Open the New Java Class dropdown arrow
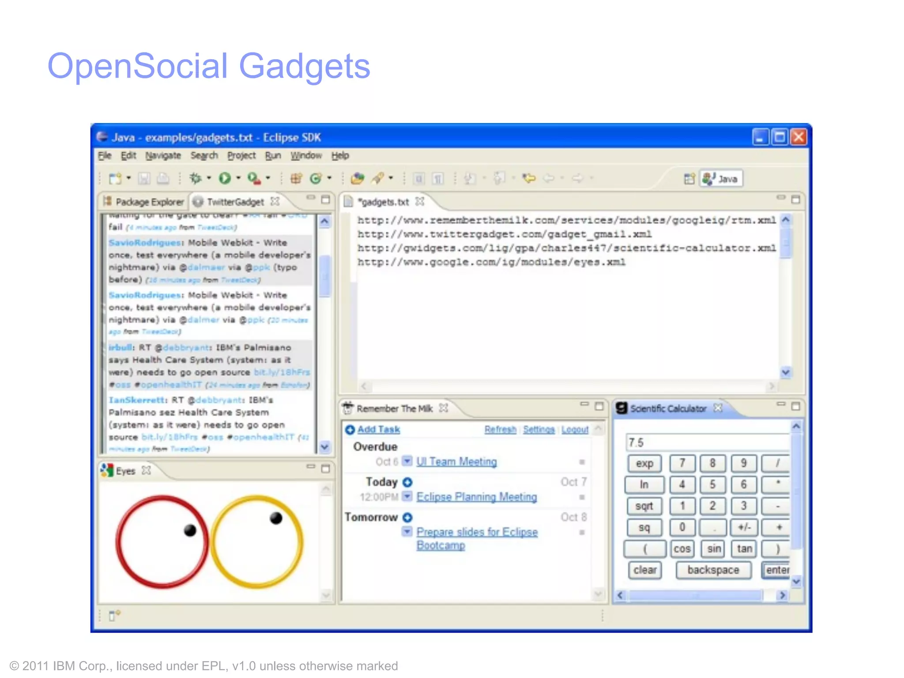Viewport: 904px width, 678px height. point(329,178)
